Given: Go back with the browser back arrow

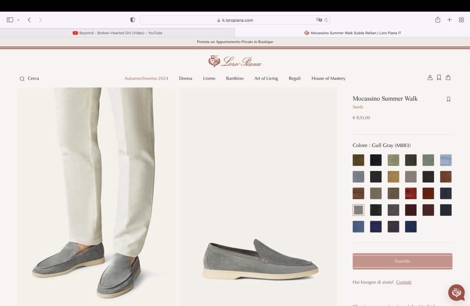Looking at the screenshot, I should [29, 20].
